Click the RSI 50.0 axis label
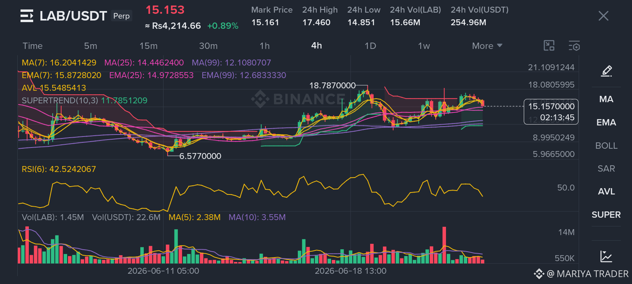Image resolution: width=632 pixels, height=284 pixels. pyautogui.click(x=566, y=188)
